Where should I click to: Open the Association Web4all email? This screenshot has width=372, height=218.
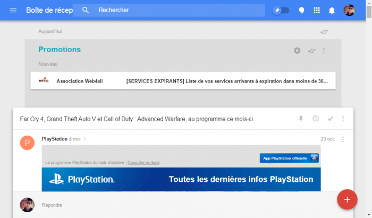(183, 81)
